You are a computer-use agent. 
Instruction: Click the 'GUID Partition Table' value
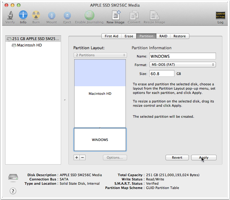pos(162,188)
